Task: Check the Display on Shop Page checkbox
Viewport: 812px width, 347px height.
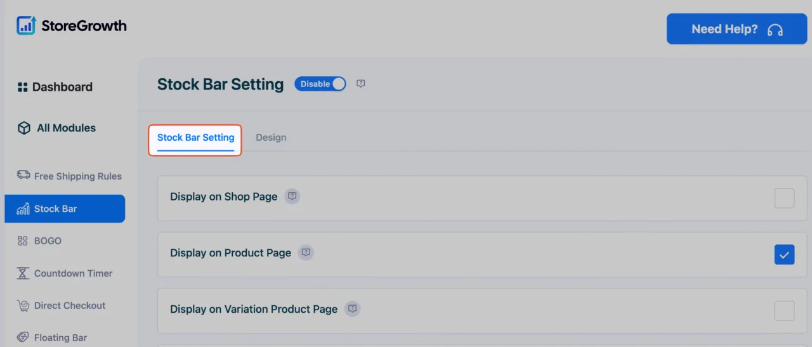Action: click(784, 198)
